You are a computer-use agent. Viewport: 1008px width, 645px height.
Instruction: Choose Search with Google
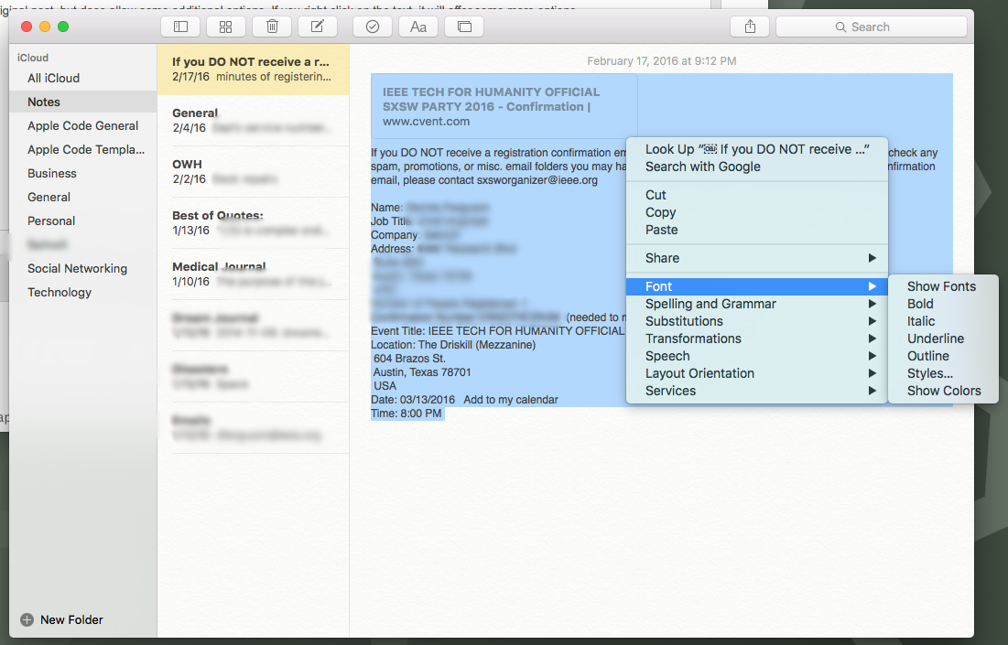click(756, 167)
